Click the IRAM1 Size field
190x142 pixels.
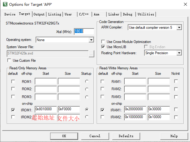[159, 109]
